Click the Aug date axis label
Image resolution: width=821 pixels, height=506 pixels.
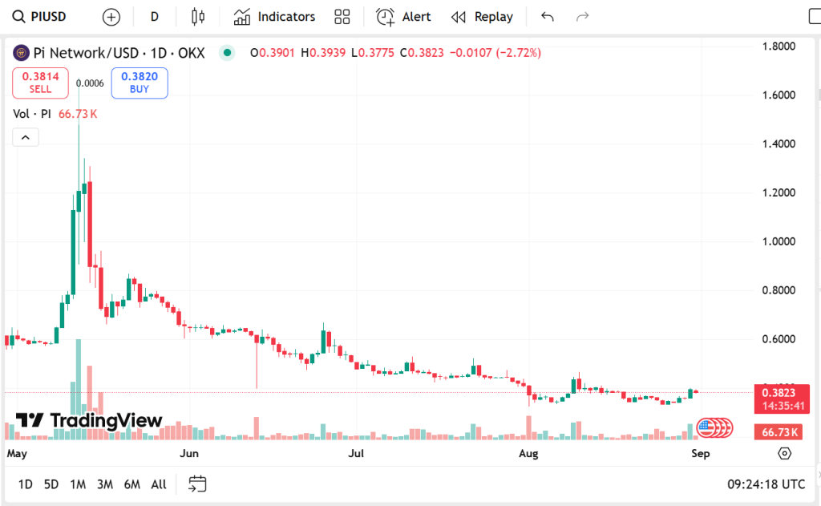tap(528, 453)
